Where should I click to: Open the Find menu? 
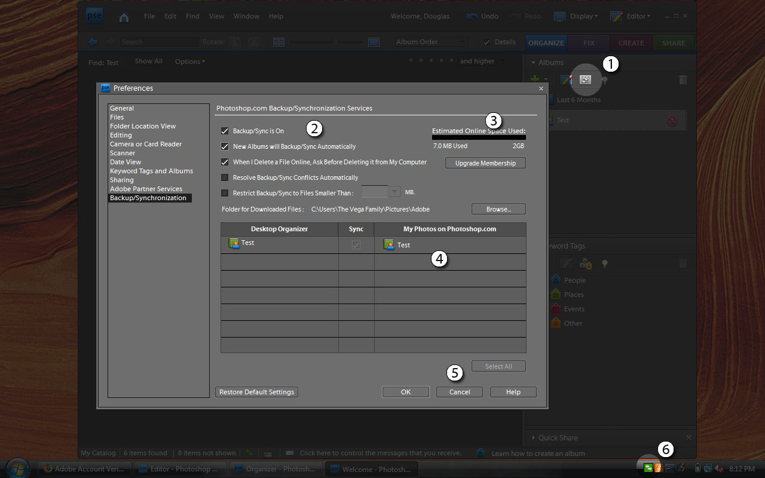192,16
